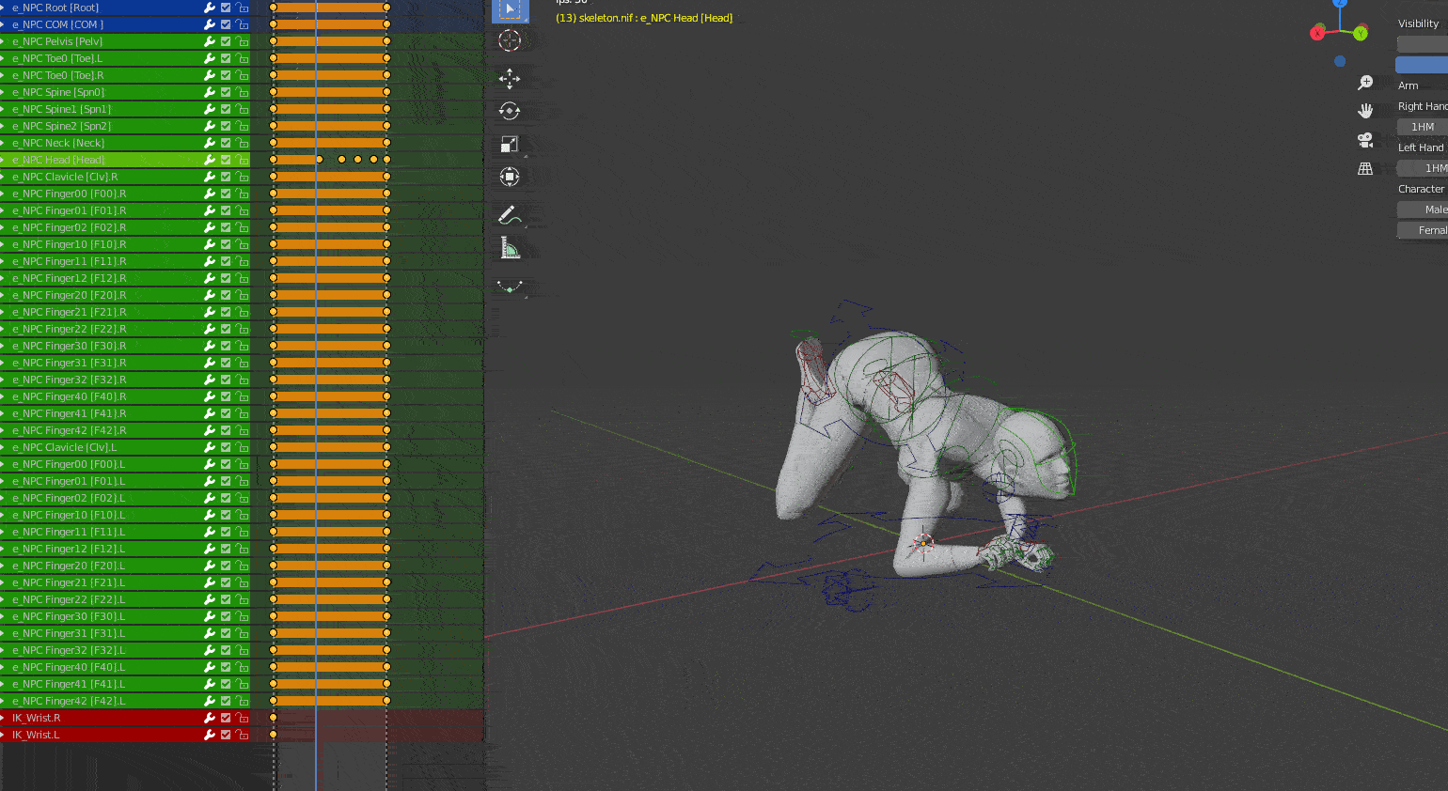Click the Left Hand 1HM button

pyautogui.click(x=1423, y=168)
